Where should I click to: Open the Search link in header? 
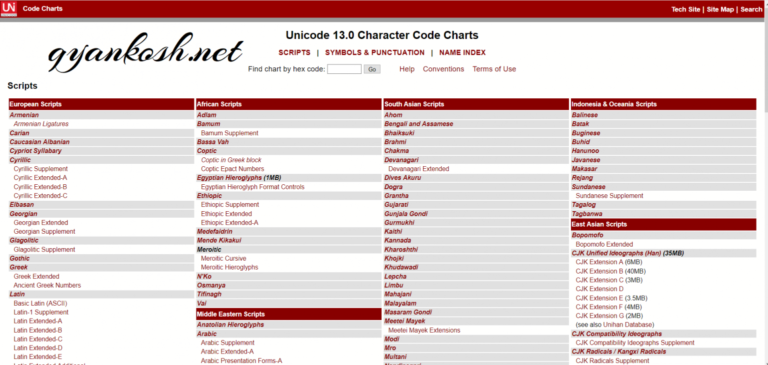click(x=751, y=9)
